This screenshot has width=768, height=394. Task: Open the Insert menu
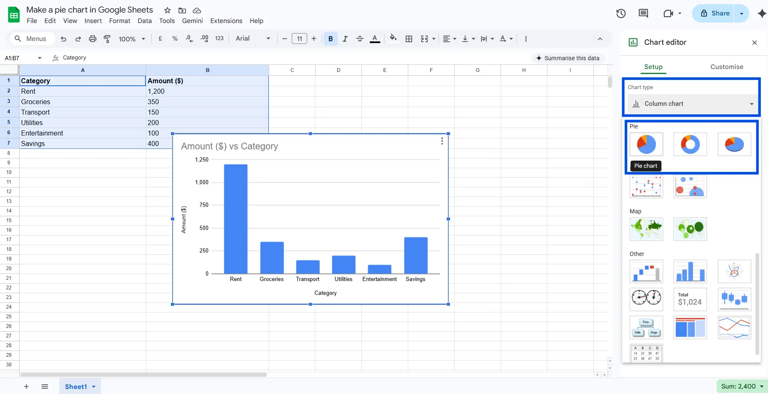click(x=93, y=21)
